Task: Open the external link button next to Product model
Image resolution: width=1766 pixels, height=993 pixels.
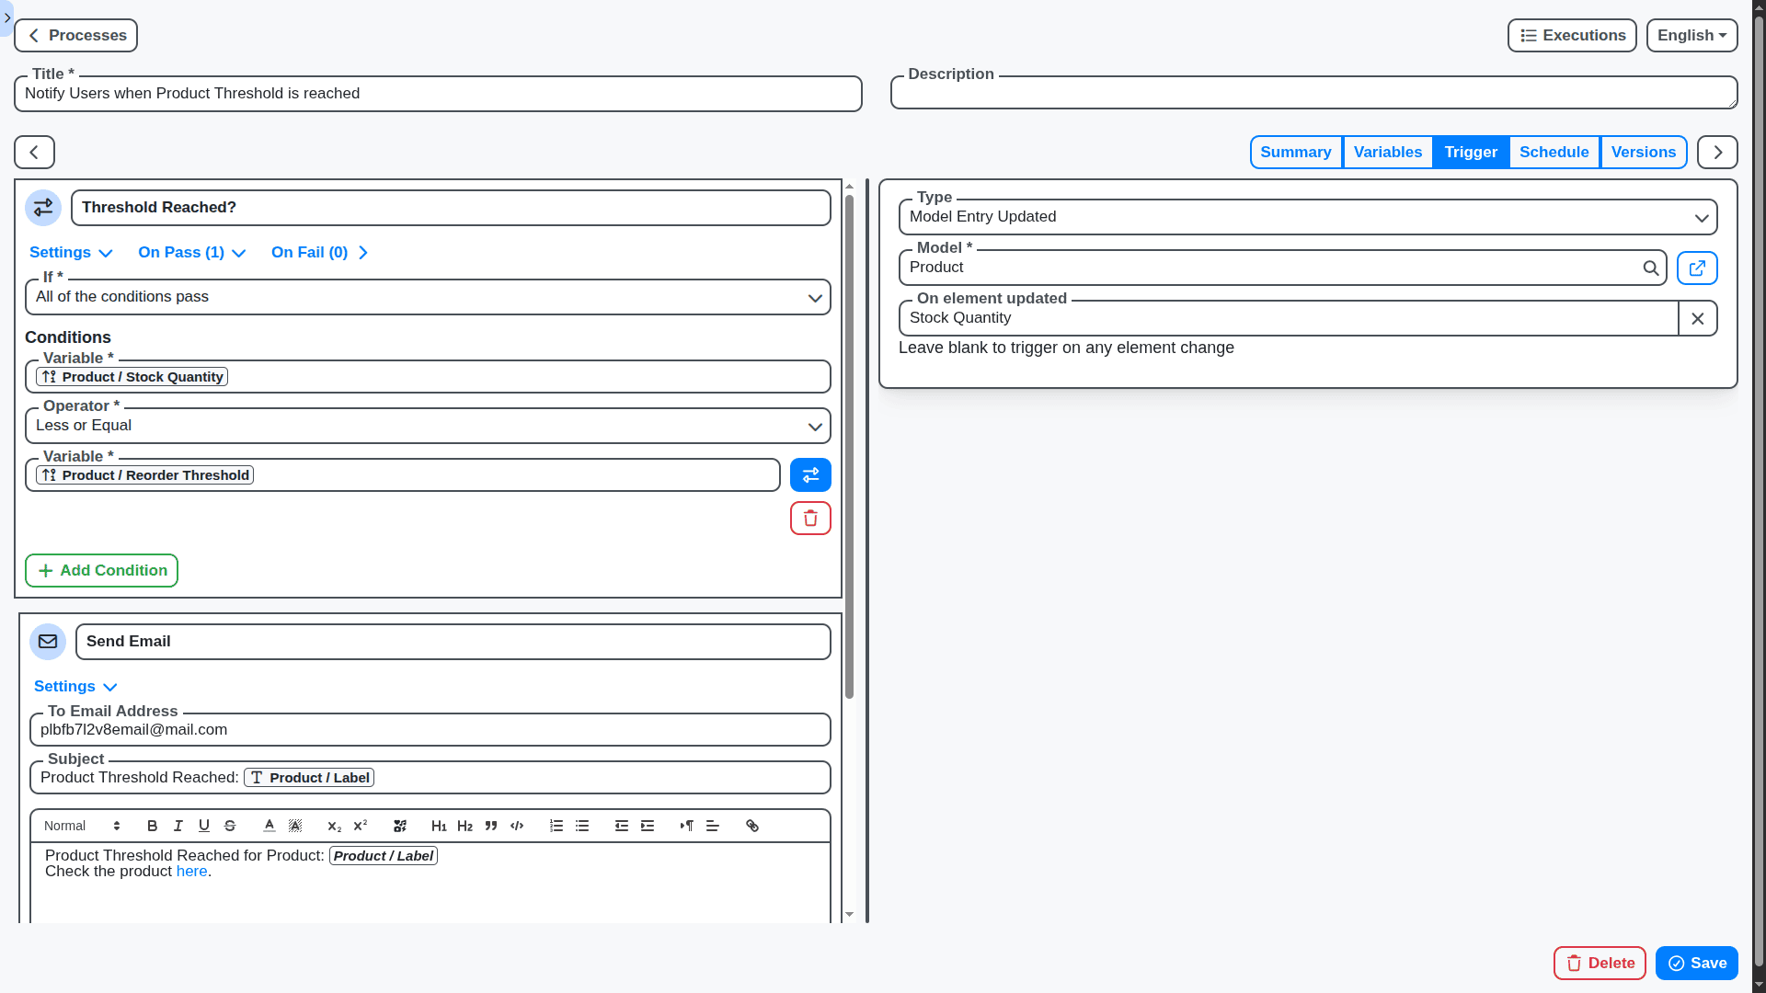Action: [x=1697, y=268]
